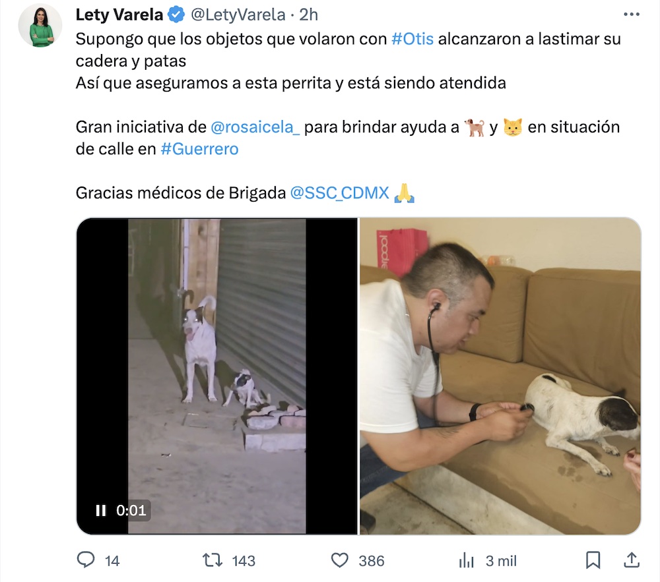The image size is (660, 582).
Task: Visit the @rosaicela_ mention
Action: [255, 127]
